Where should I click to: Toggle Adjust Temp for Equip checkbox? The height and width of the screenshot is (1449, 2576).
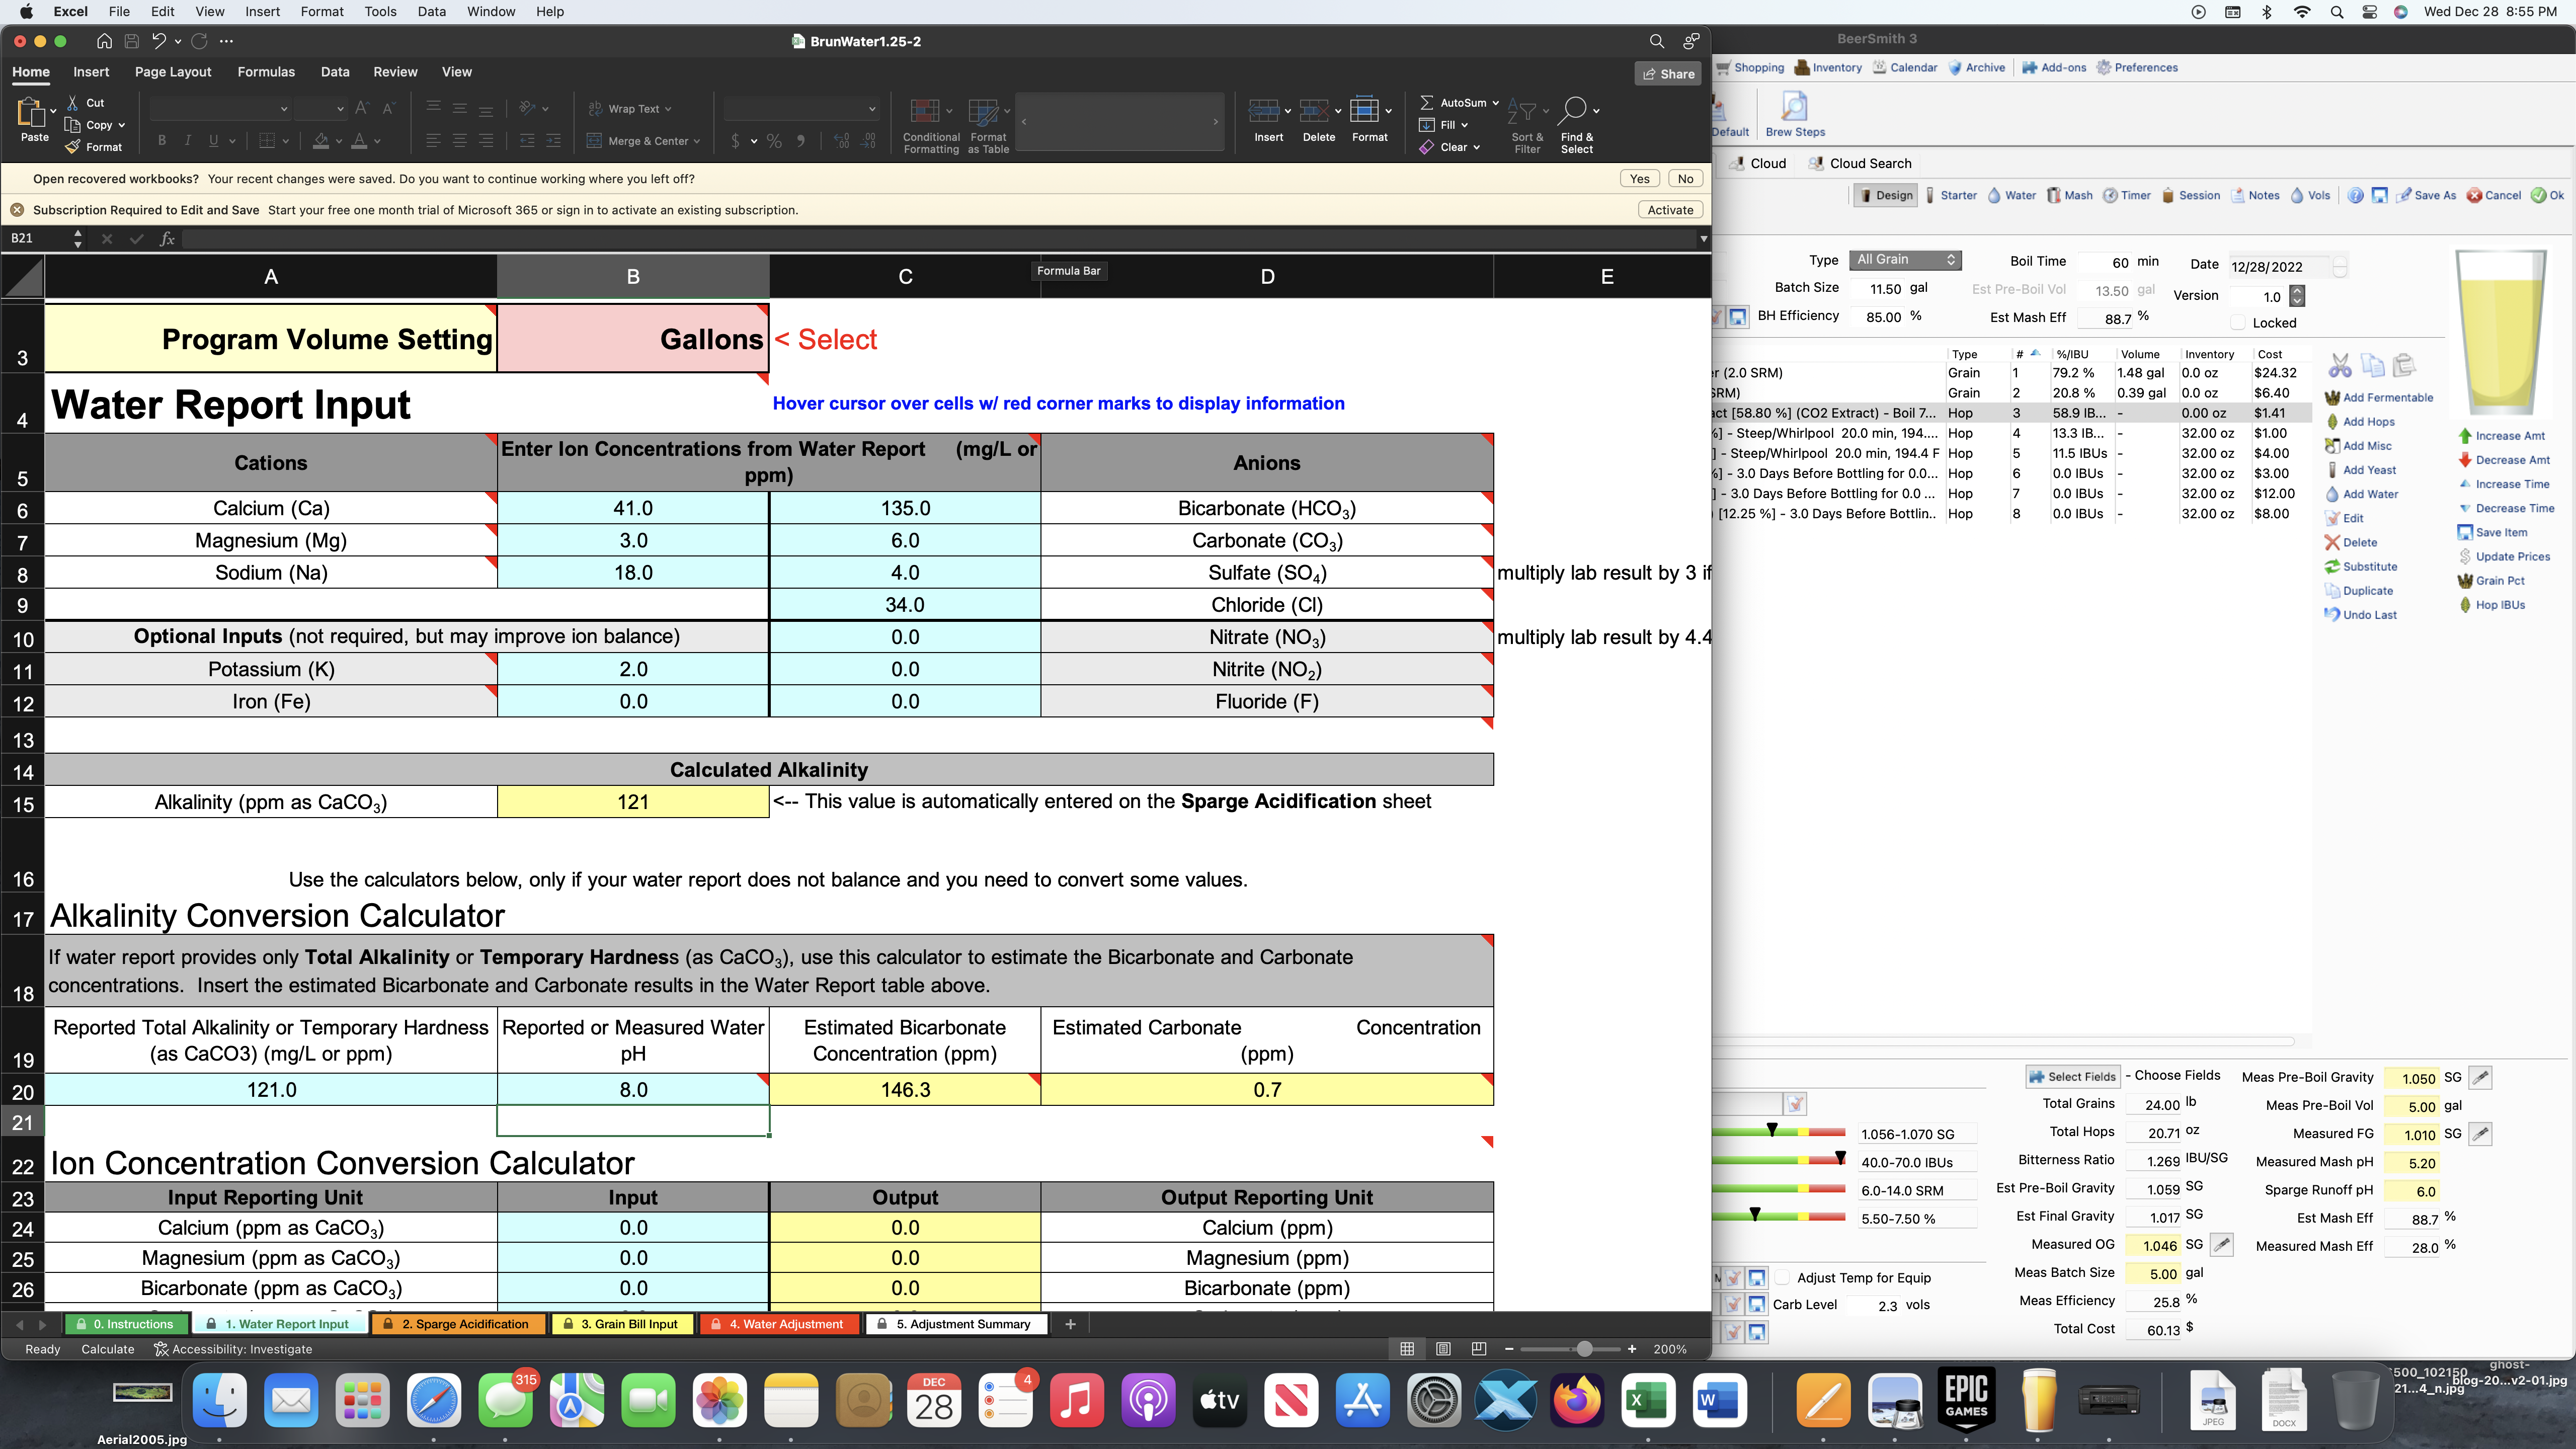click(1782, 1278)
